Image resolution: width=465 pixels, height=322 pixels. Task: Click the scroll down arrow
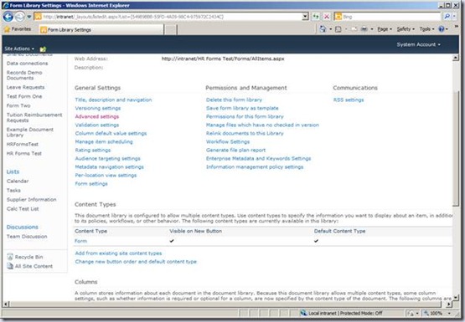point(456,297)
